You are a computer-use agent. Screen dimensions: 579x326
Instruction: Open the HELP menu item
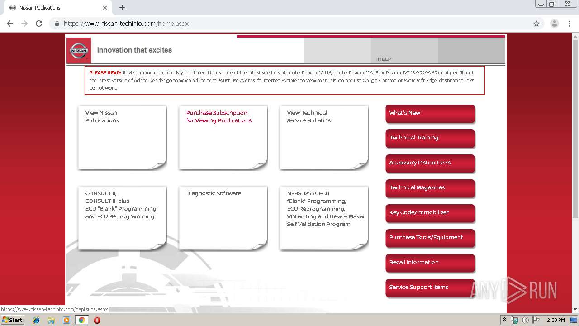tap(384, 59)
